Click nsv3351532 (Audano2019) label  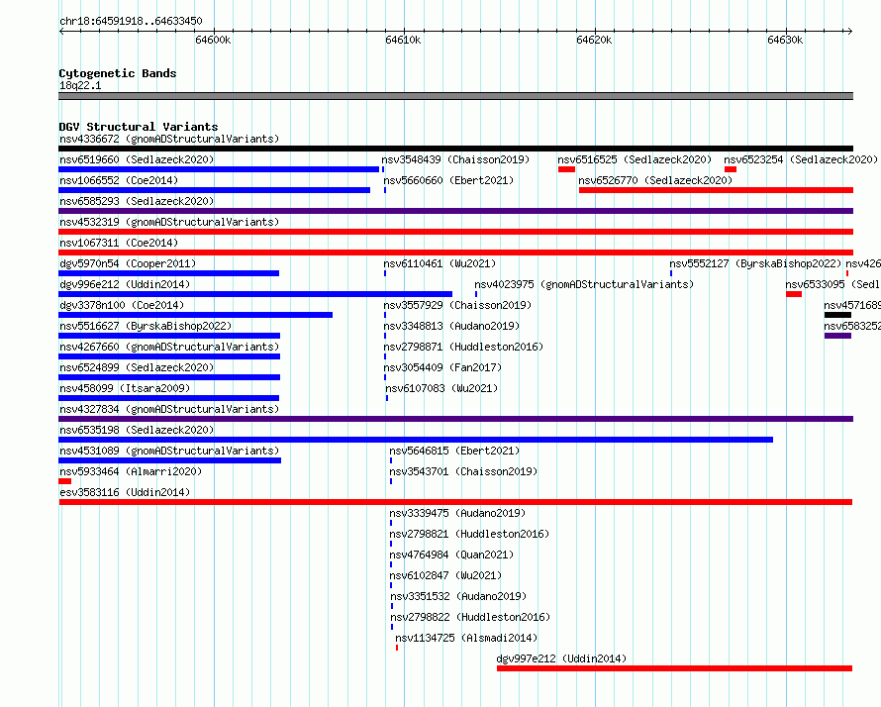click(458, 596)
